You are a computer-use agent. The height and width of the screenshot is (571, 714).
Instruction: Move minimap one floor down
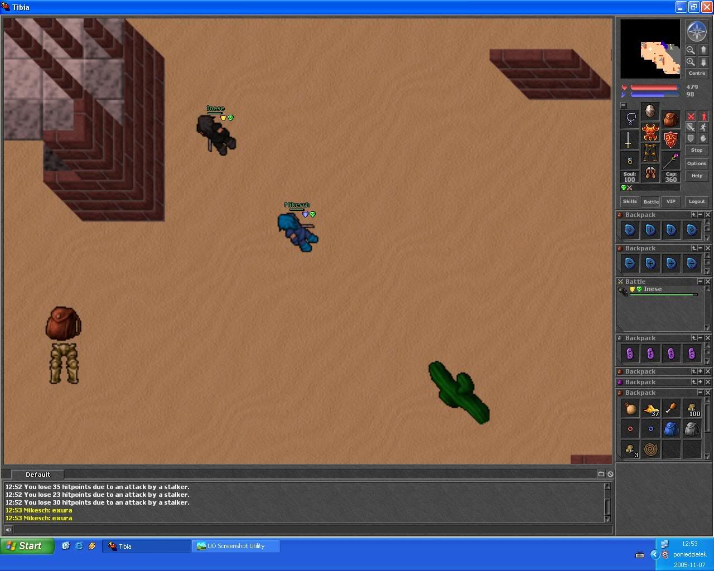pyautogui.click(x=703, y=62)
